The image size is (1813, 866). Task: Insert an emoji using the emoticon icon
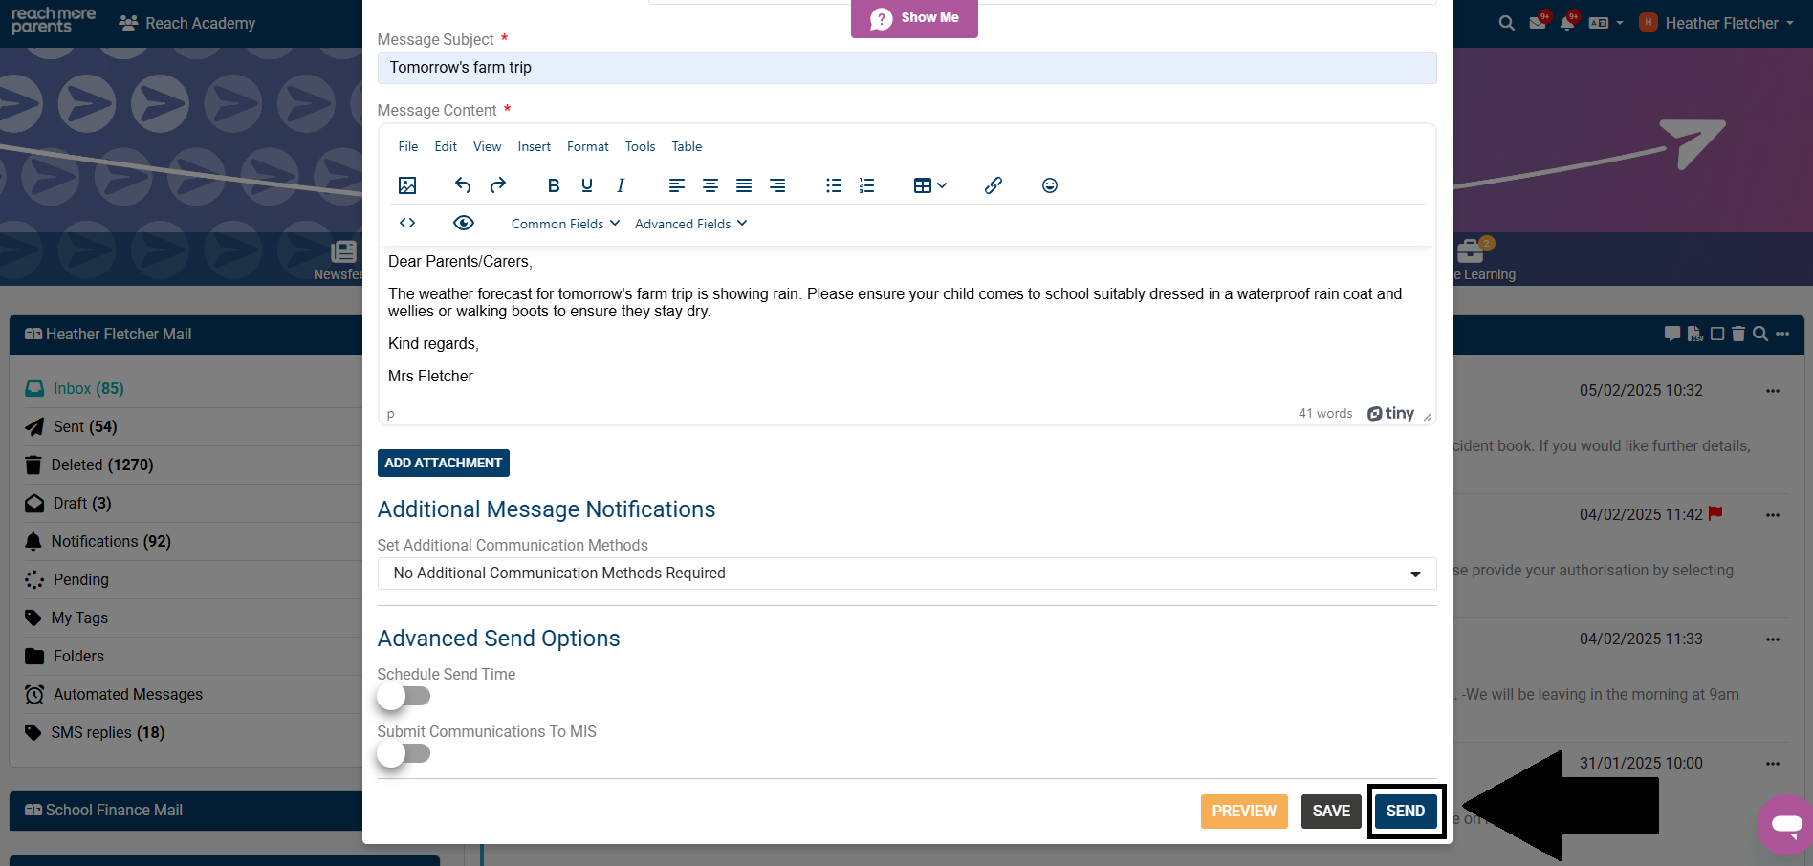click(x=1049, y=184)
